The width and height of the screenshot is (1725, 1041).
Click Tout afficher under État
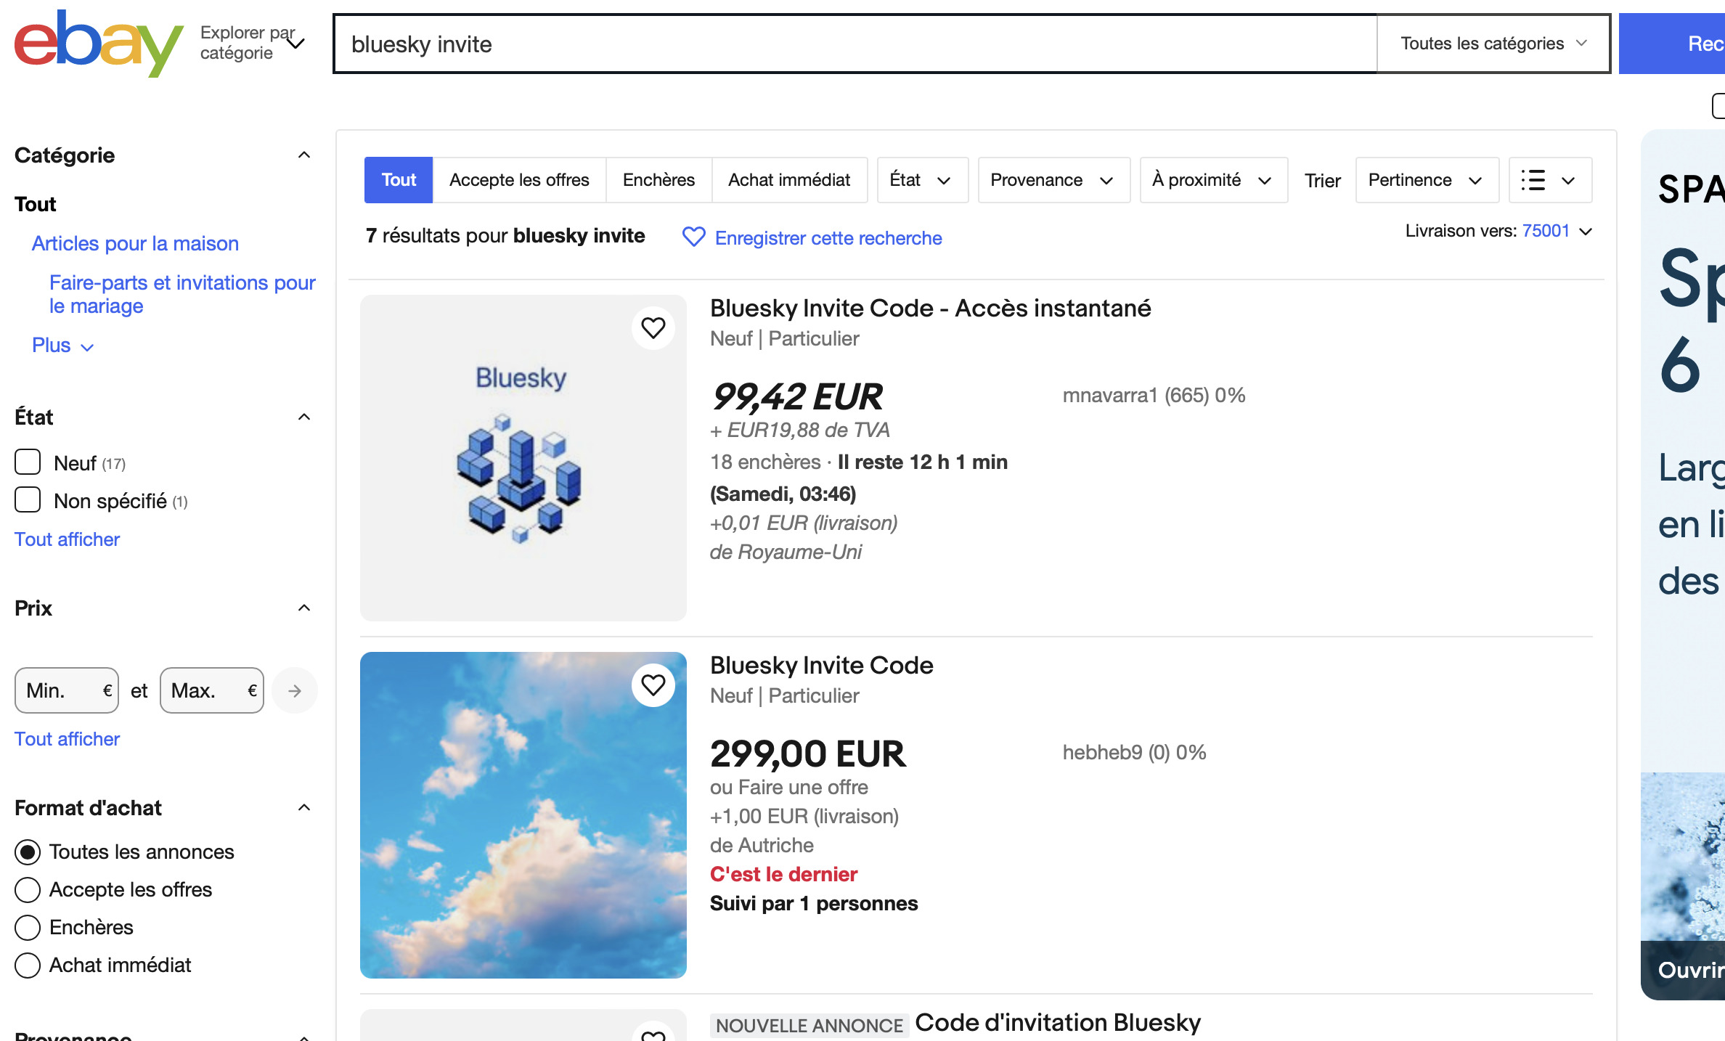67,539
